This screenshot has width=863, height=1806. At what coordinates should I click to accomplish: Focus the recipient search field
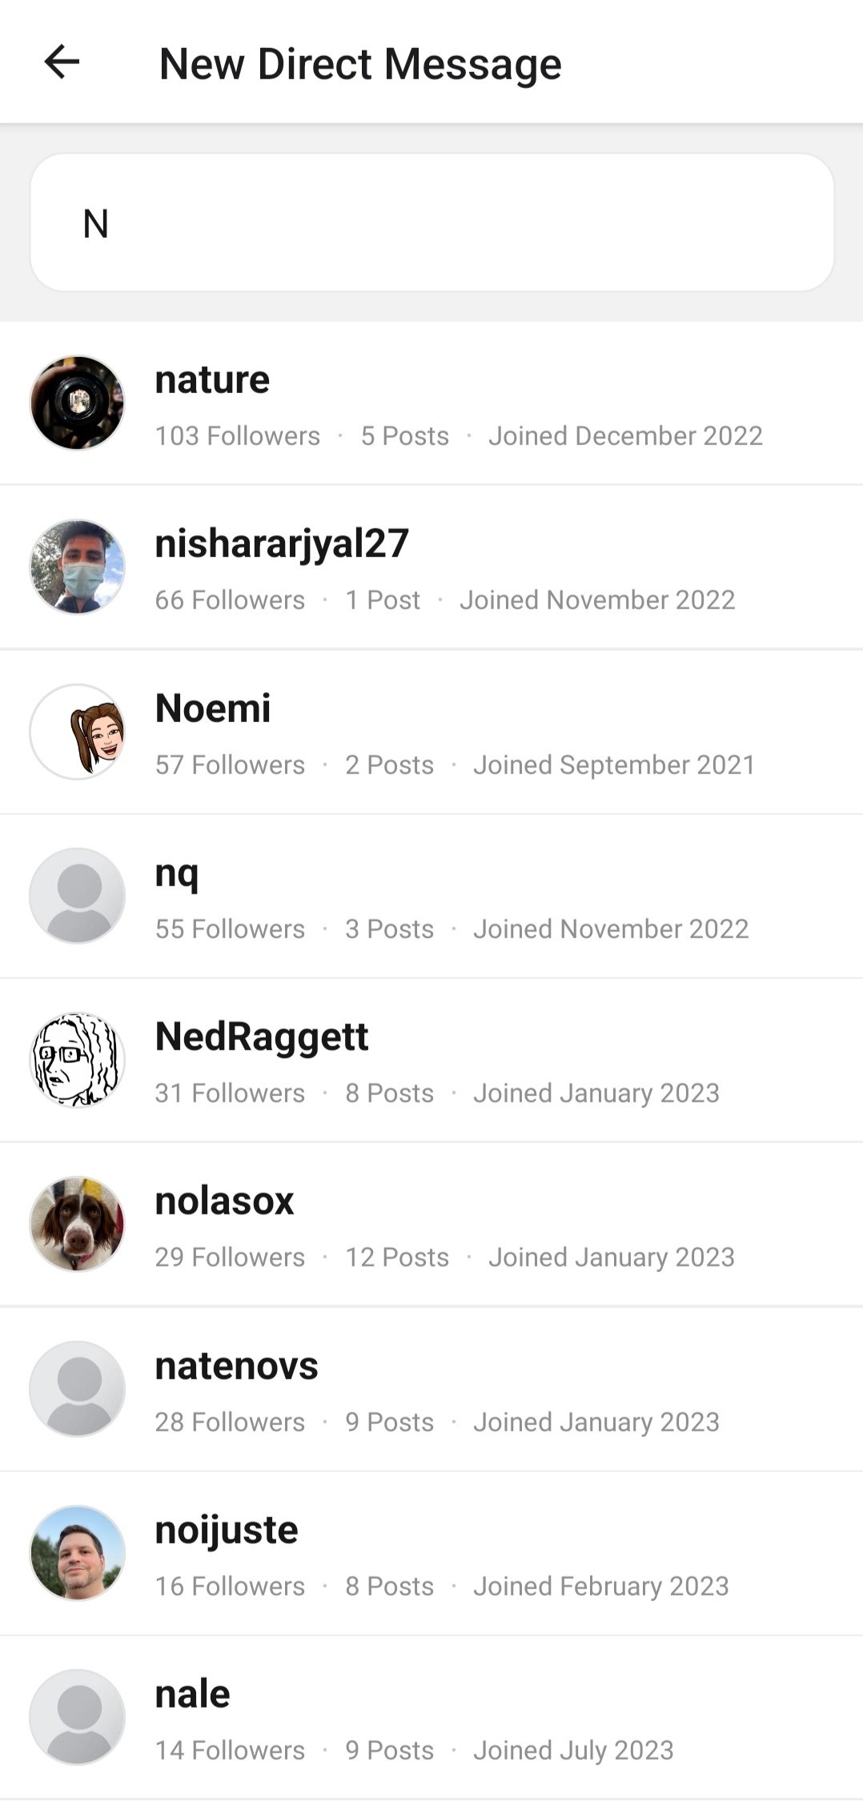pyautogui.click(x=432, y=223)
